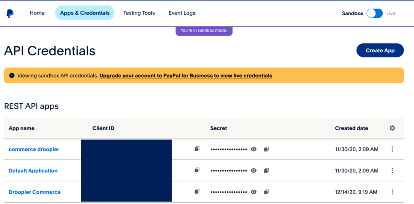The height and width of the screenshot is (204, 414).
Task: Click the Live label next to toggle
Action: click(391, 13)
